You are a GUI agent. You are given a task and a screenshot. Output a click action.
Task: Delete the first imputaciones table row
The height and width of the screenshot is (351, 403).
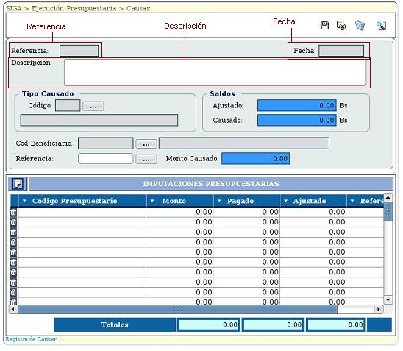click(13, 212)
